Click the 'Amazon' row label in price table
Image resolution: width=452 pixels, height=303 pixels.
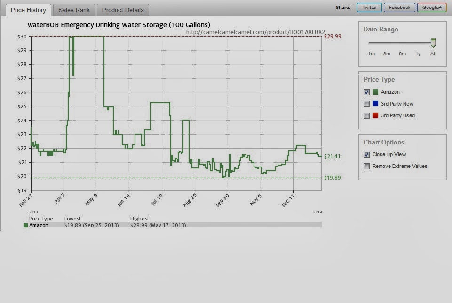coord(39,225)
